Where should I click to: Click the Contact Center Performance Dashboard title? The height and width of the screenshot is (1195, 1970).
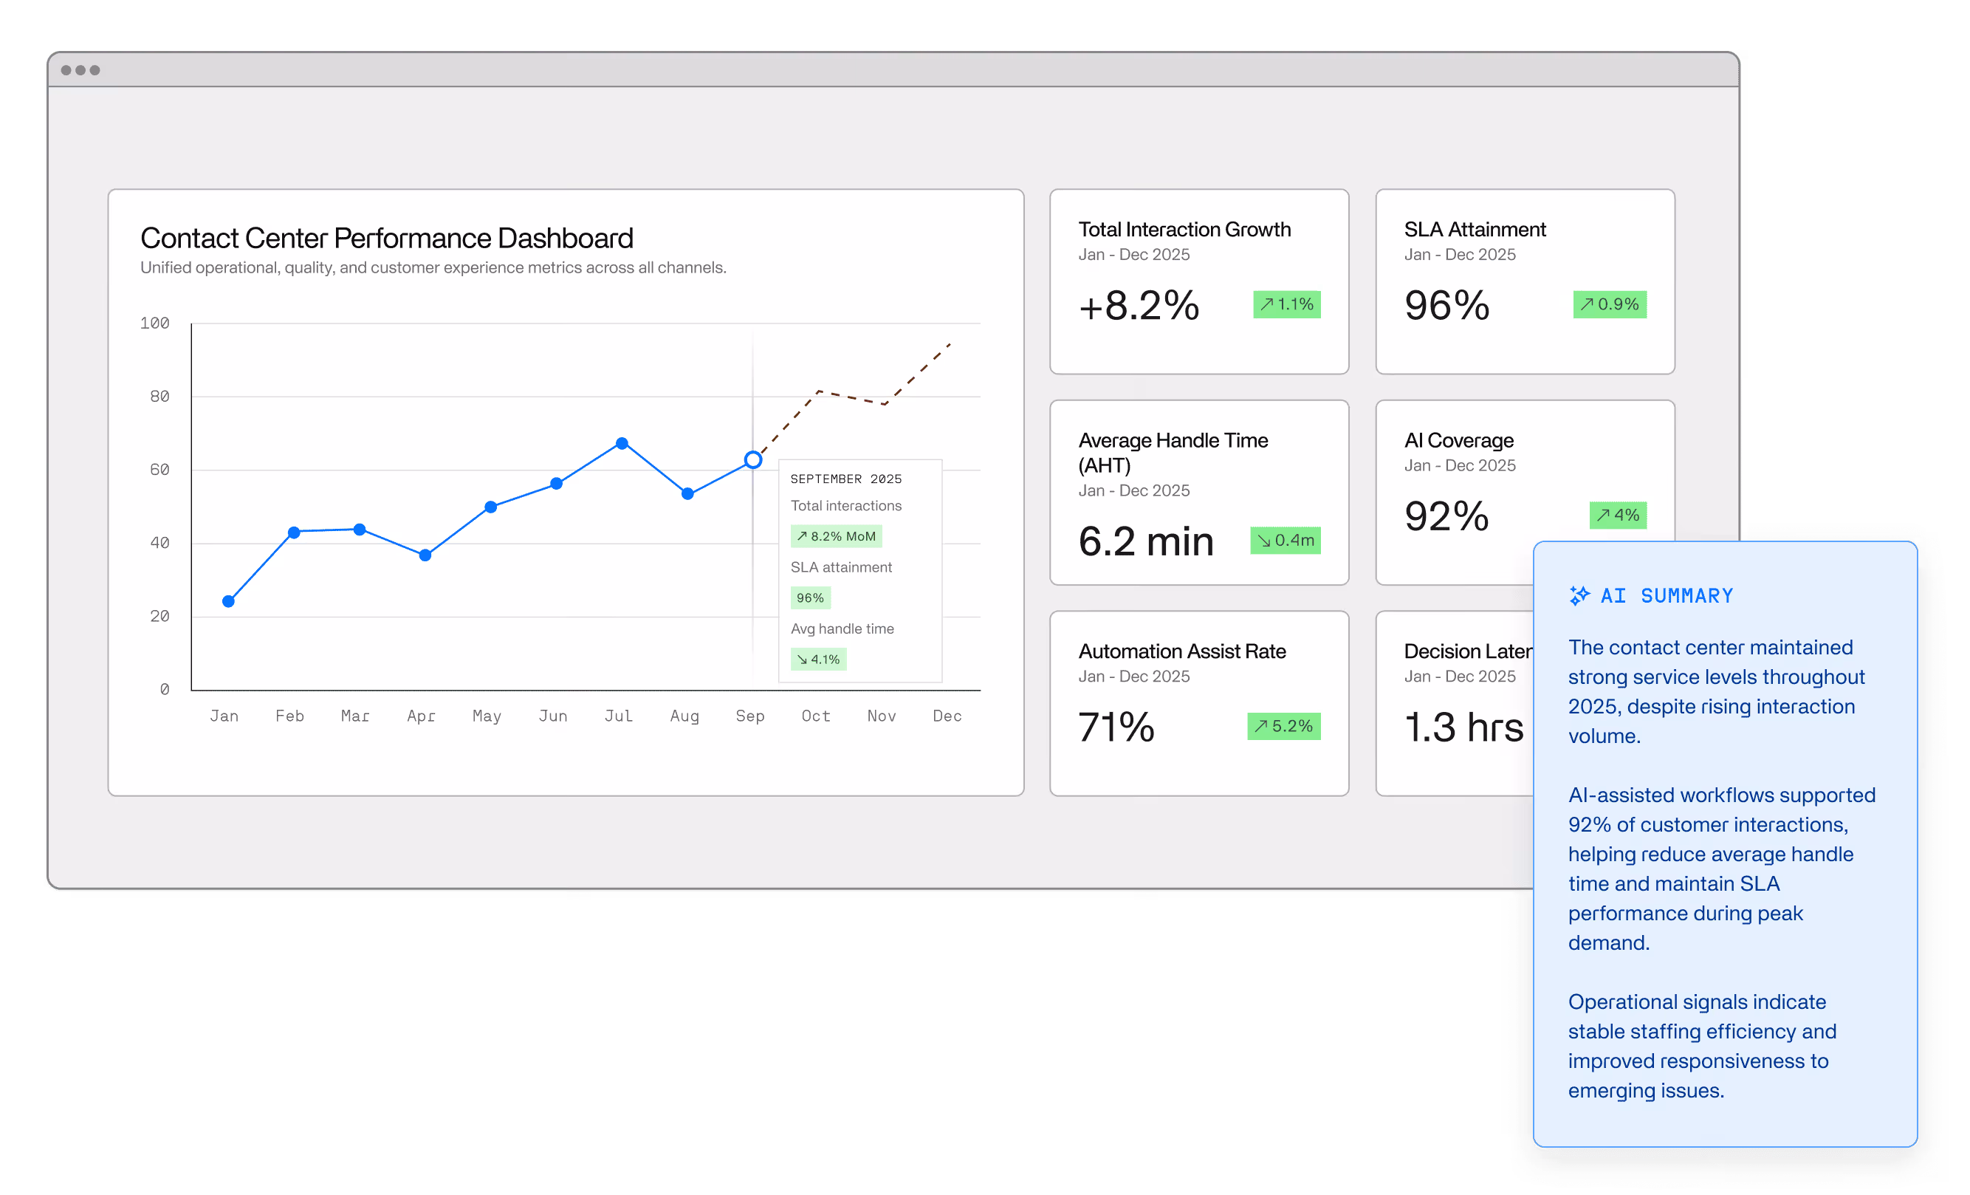(x=387, y=238)
